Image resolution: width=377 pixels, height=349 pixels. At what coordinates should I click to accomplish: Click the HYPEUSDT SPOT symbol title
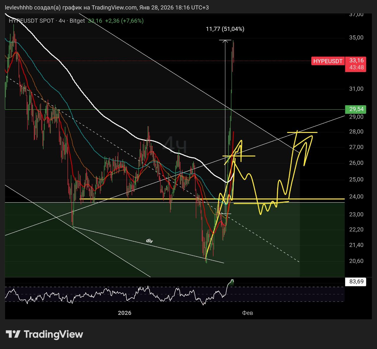32,21
